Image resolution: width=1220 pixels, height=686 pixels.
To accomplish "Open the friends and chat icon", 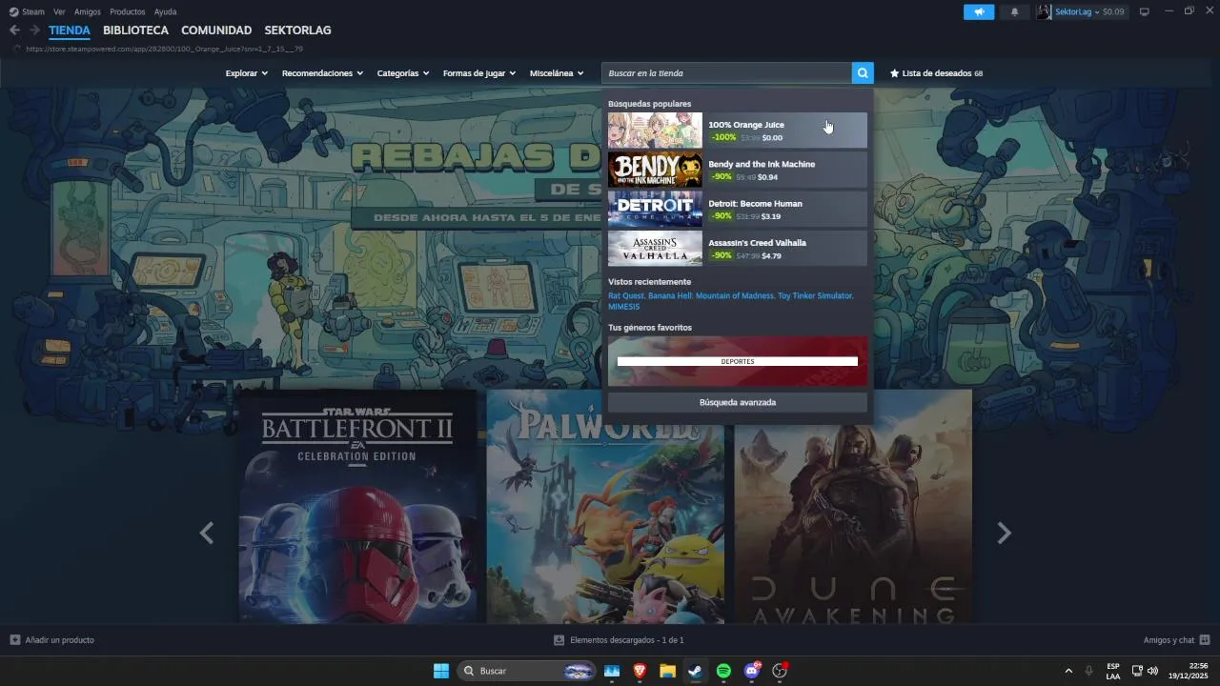I will tap(1205, 640).
